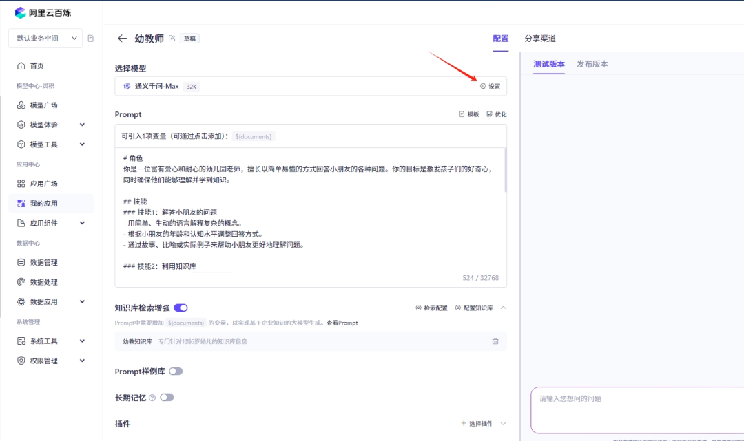Collapse the knowledge base section with the chevron
Screen dimensions: 744x441
pos(504,307)
